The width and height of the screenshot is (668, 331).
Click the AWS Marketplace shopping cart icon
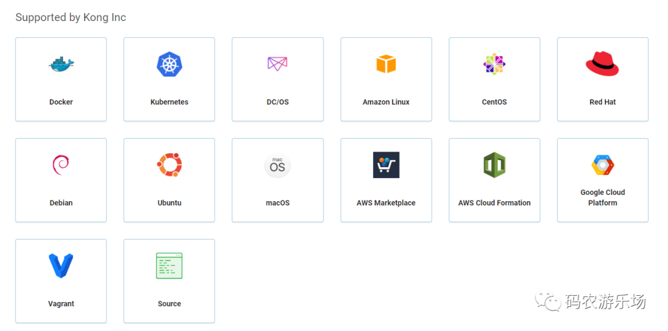(386, 165)
